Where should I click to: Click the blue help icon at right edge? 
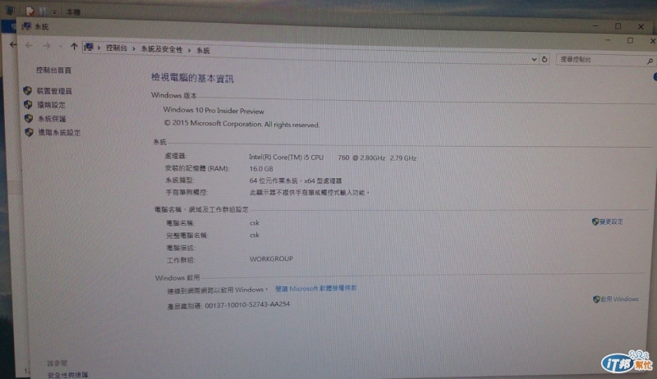click(x=655, y=77)
